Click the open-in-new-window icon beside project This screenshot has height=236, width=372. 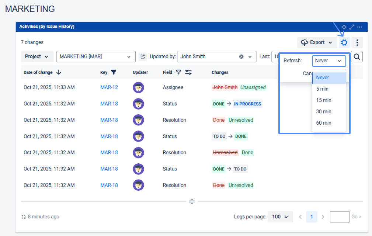pos(143,57)
